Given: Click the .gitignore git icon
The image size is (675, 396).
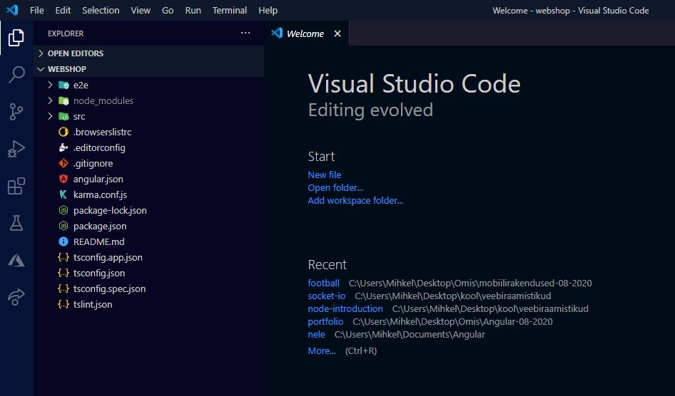Looking at the screenshot, I should click(x=64, y=163).
